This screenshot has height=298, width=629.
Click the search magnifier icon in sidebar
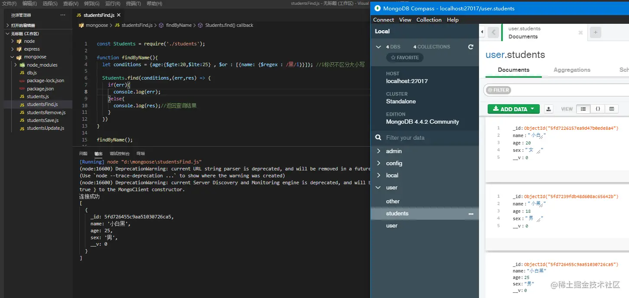pyautogui.click(x=378, y=138)
